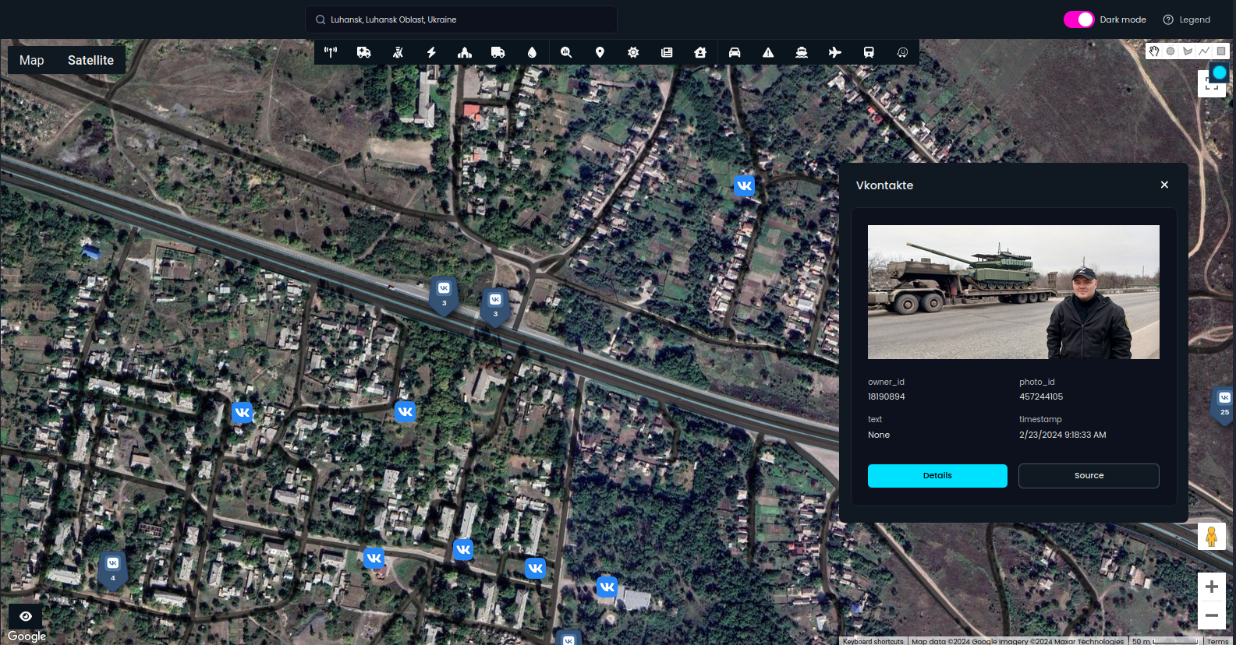Select the church building layer icon
This screenshot has height=645, width=1236.
[x=465, y=52]
